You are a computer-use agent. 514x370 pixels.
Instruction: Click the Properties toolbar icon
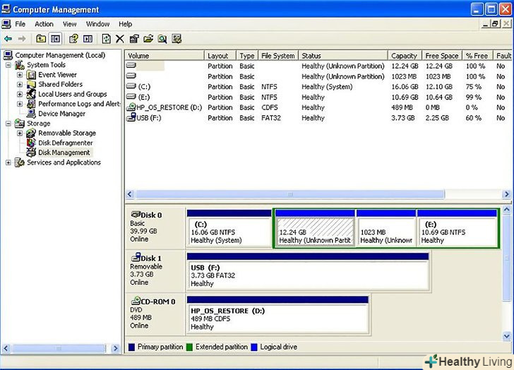[133, 39]
